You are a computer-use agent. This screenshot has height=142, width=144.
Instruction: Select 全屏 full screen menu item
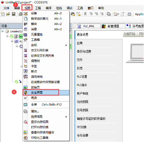[x=46, y=105]
